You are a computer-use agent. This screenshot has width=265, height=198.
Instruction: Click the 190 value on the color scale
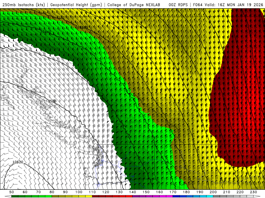(x=200, y=192)
